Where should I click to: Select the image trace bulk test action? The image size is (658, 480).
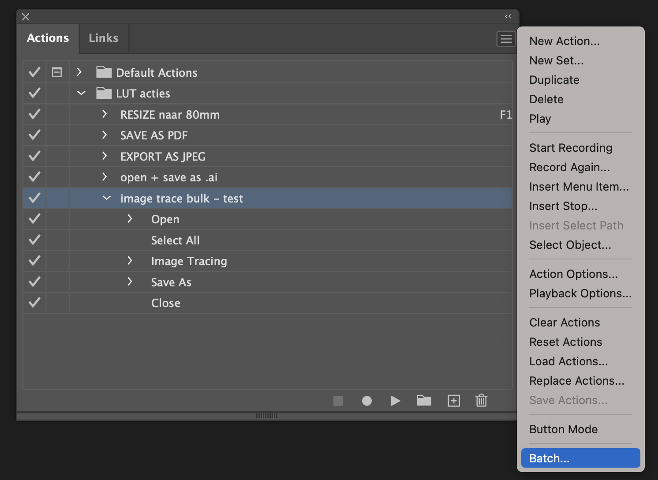click(x=182, y=198)
